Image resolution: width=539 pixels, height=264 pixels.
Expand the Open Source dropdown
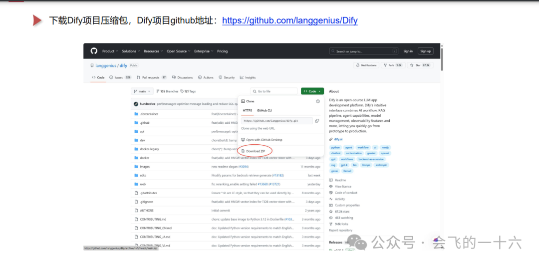[x=178, y=51]
